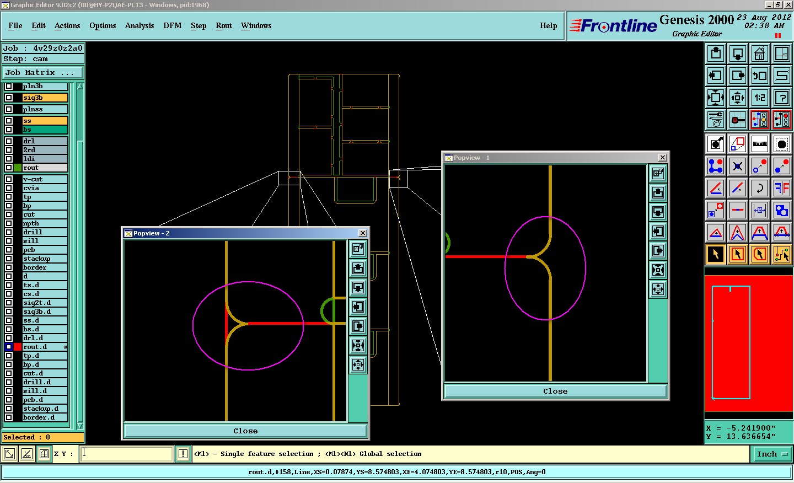
Task: Open the Windows menu
Action: (x=256, y=25)
